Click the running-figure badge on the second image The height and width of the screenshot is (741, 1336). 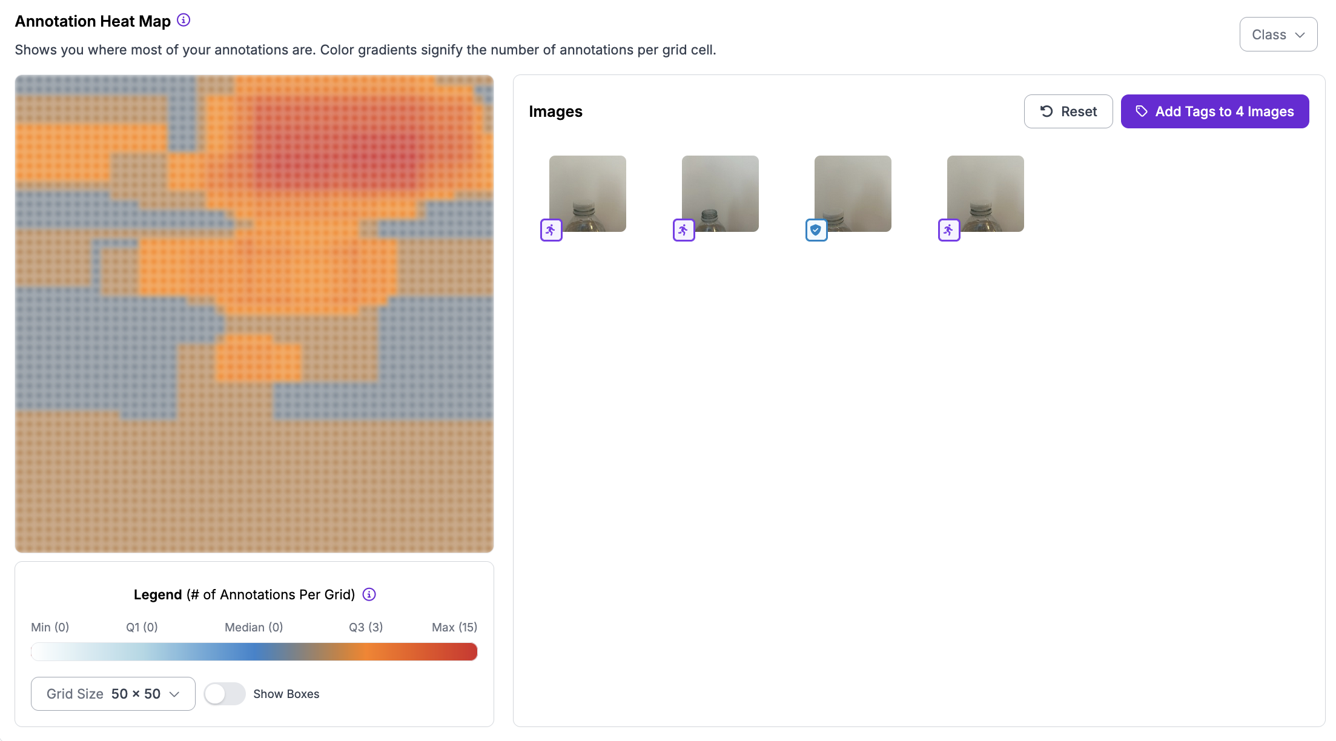[x=684, y=230]
